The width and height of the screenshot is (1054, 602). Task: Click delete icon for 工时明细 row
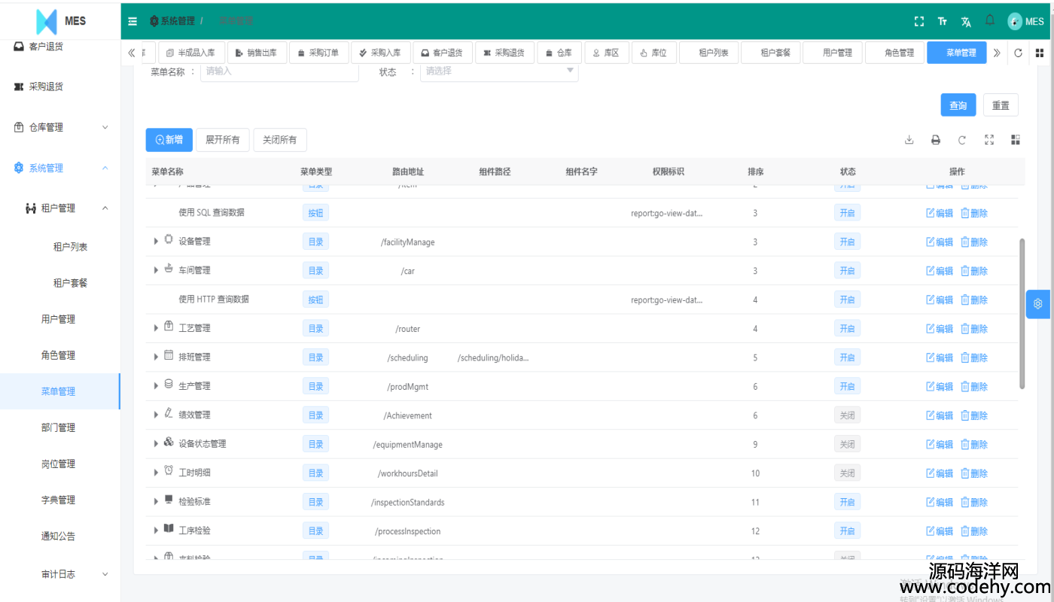click(974, 473)
